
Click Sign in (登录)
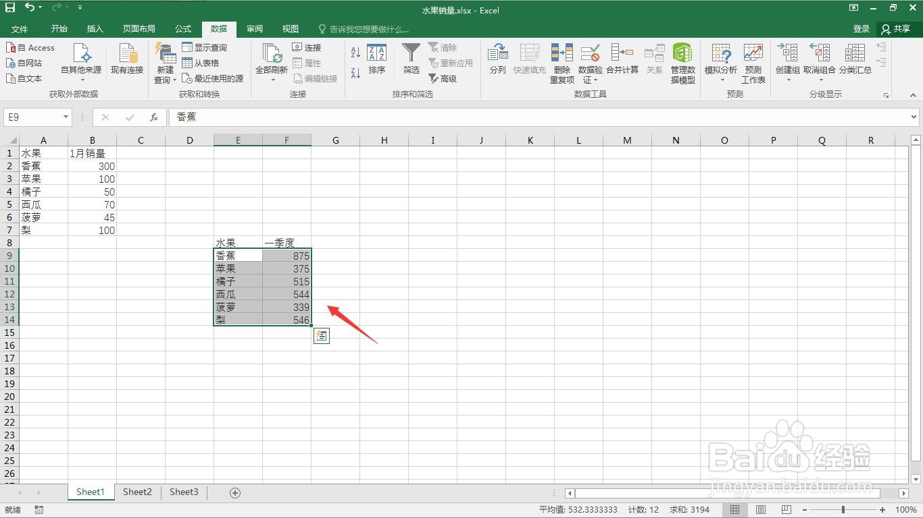pyautogui.click(x=862, y=29)
